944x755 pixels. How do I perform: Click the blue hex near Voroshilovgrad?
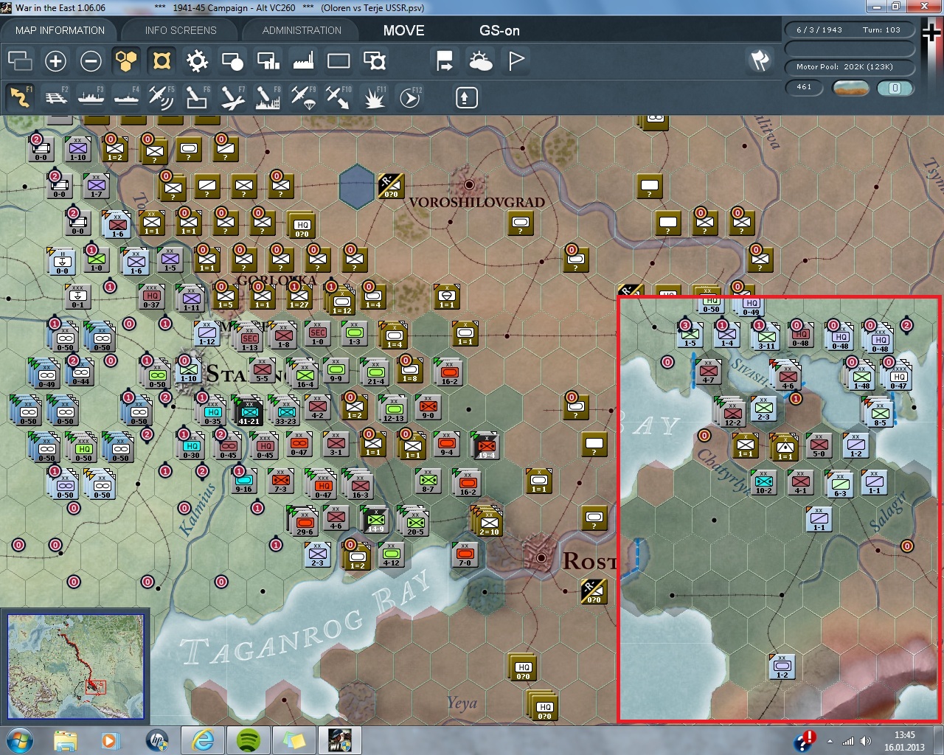coord(357,186)
